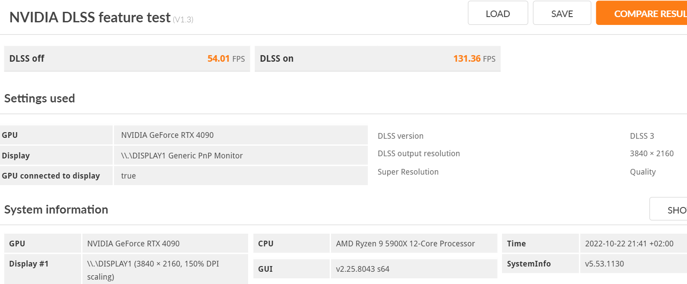The width and height of the screenshot is (687, 284).
Task: Click the SystemInfo version v5.53.1130
Action: tap(605, 263)
